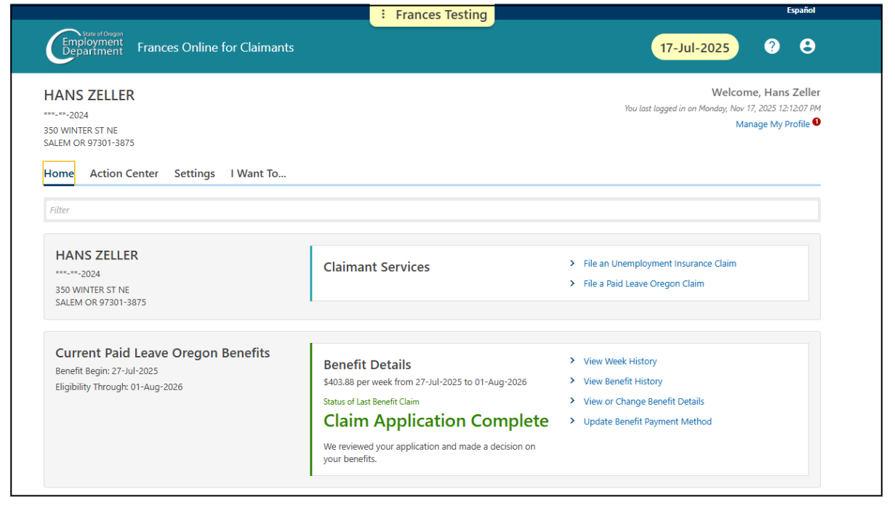Click chevron beside Update Benefit Payment Method
Viewport: 895px width, 510px height.
pos(572,421)
